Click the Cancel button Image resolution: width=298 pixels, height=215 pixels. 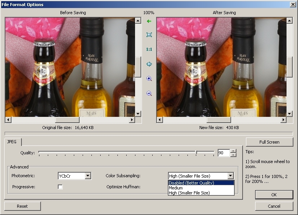pyautogui.click(x=274, y=206)
